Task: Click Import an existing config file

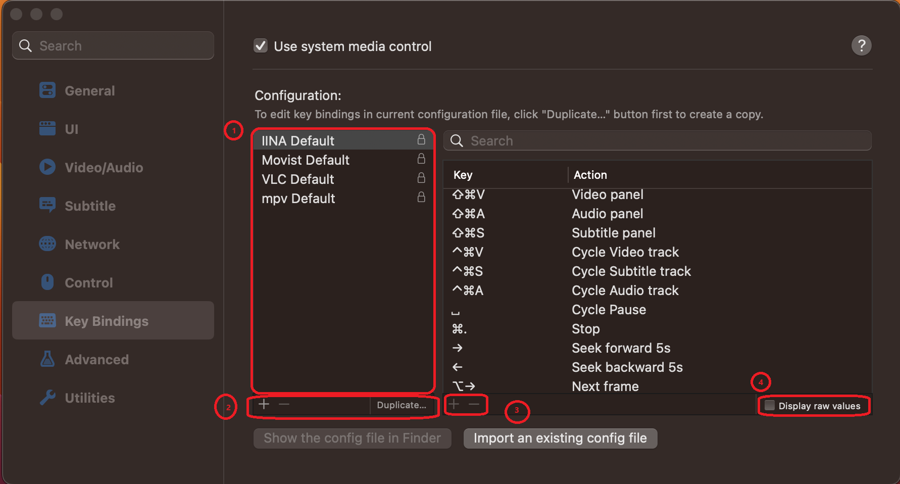Action: 560,438
